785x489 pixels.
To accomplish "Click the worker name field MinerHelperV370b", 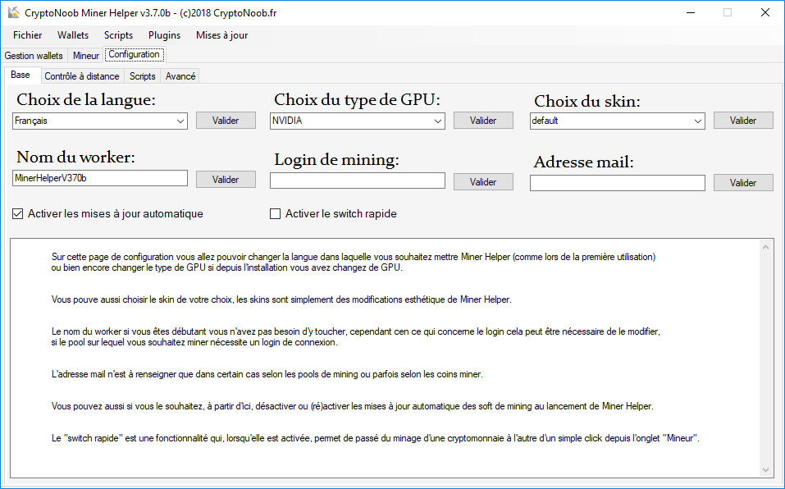I will 100,178.
